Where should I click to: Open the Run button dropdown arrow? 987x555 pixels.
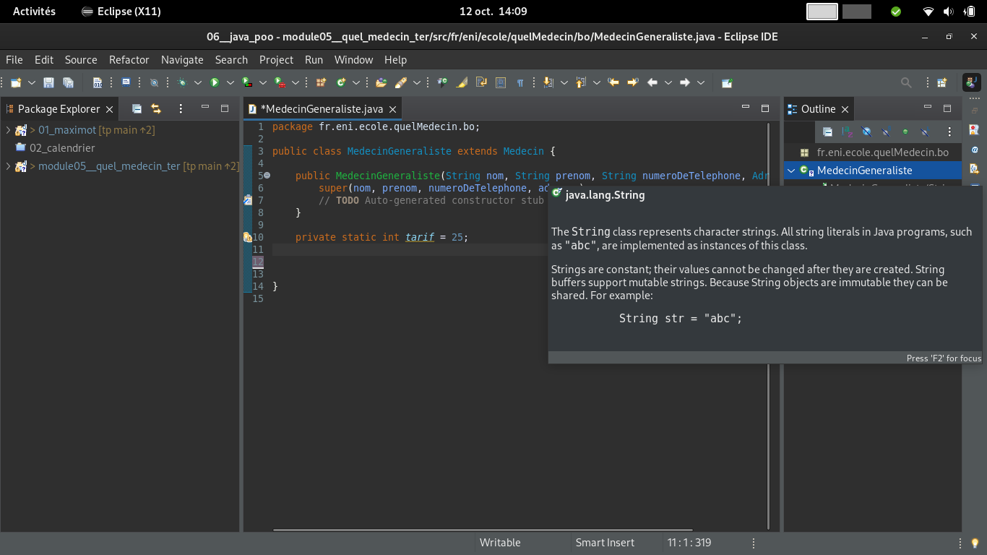click(230, 82)
